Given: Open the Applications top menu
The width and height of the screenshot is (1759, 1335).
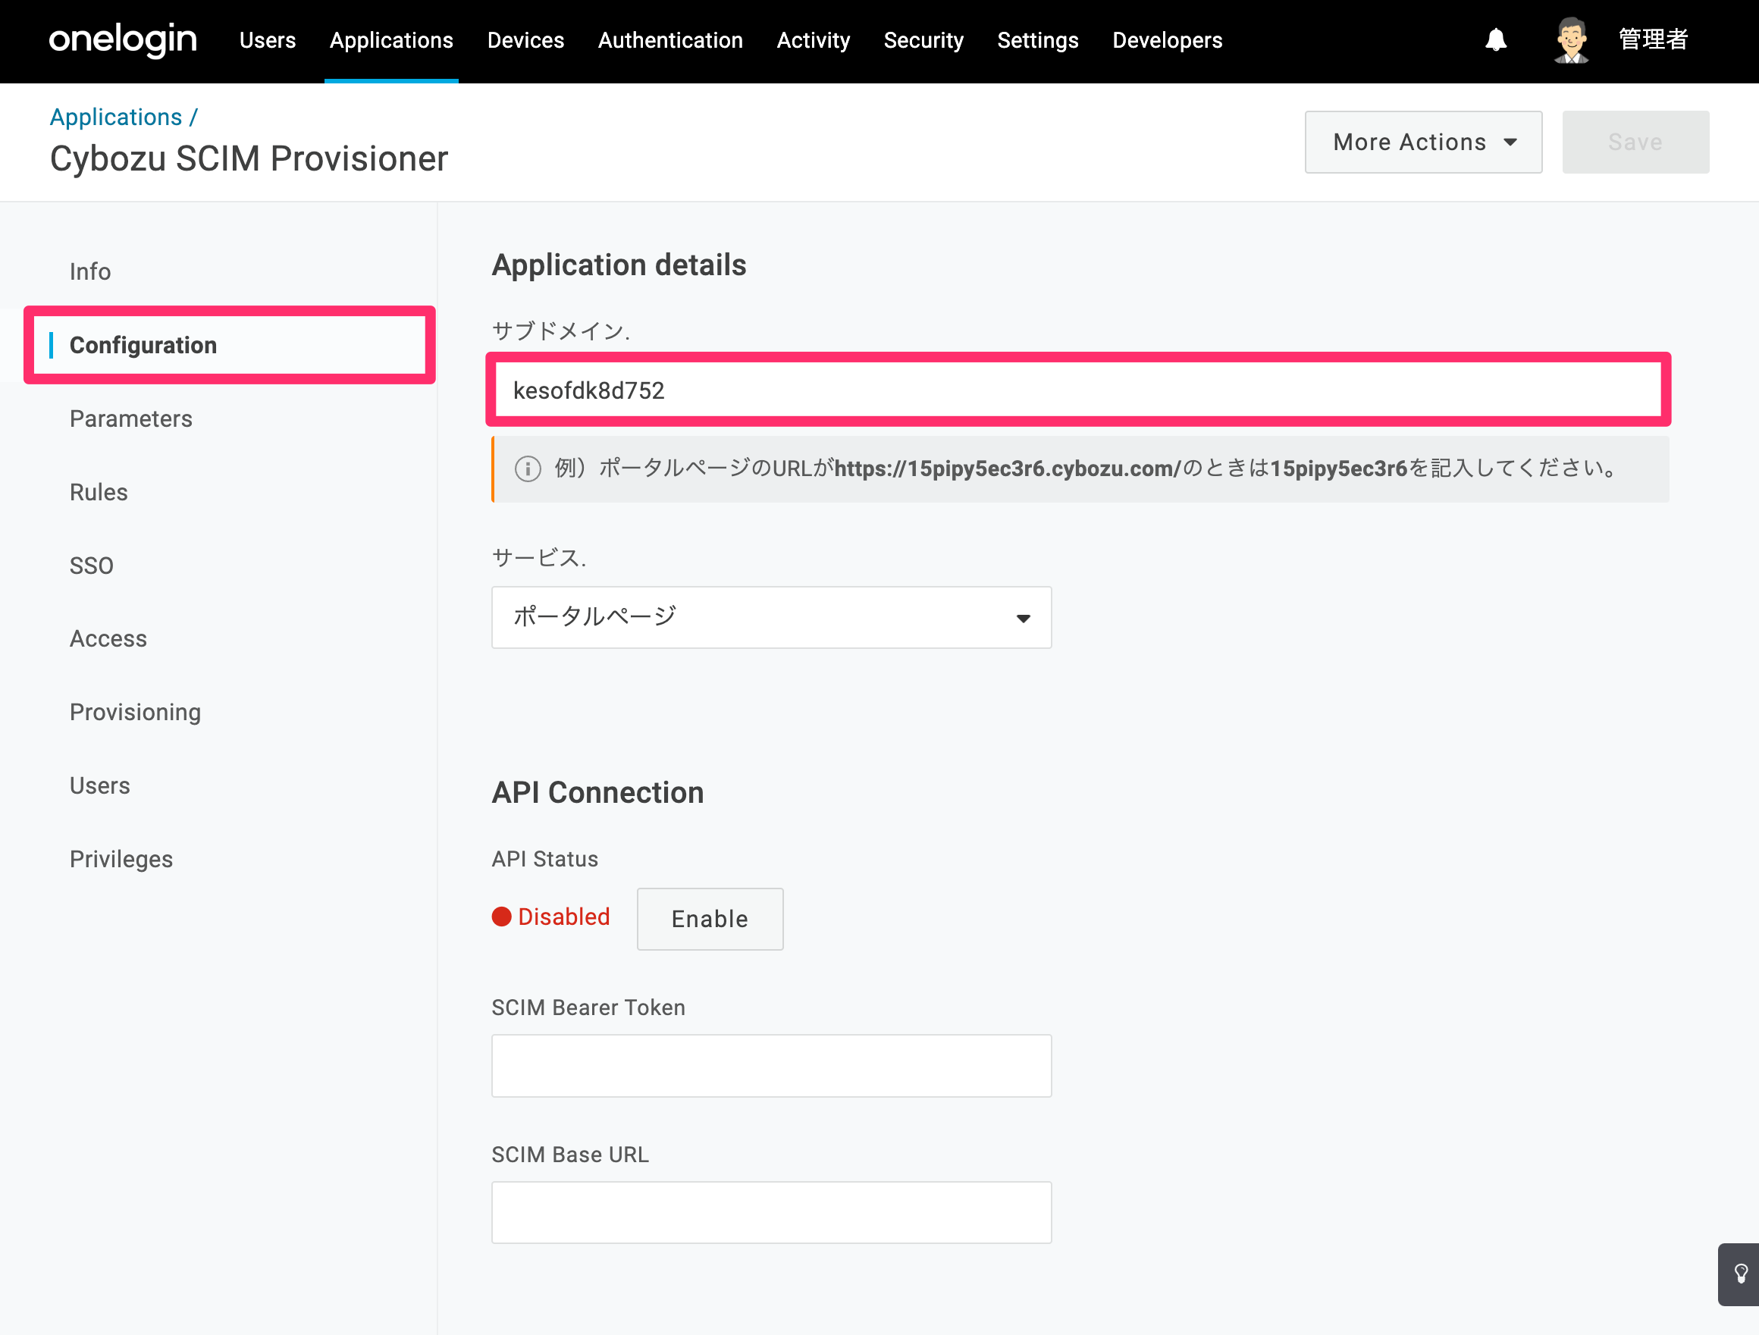Looking at the screenshot, I should 391,39.
